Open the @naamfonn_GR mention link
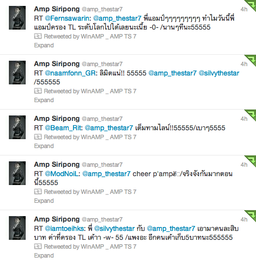Screen dimensions: 256x264 coord(71,73)
